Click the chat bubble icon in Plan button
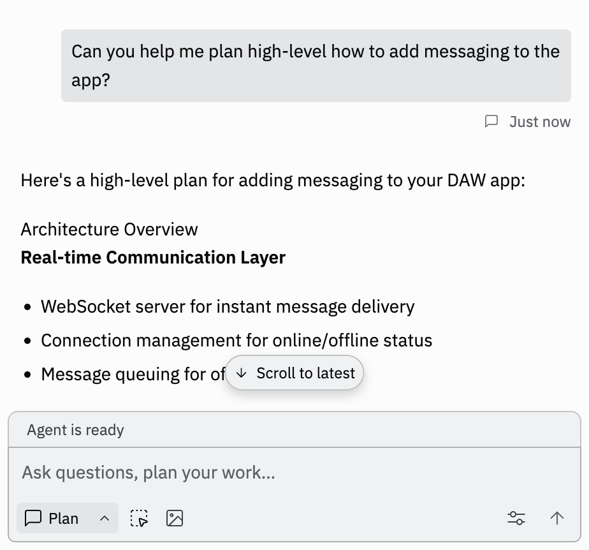589x550 pixels. tap(33, 518)
